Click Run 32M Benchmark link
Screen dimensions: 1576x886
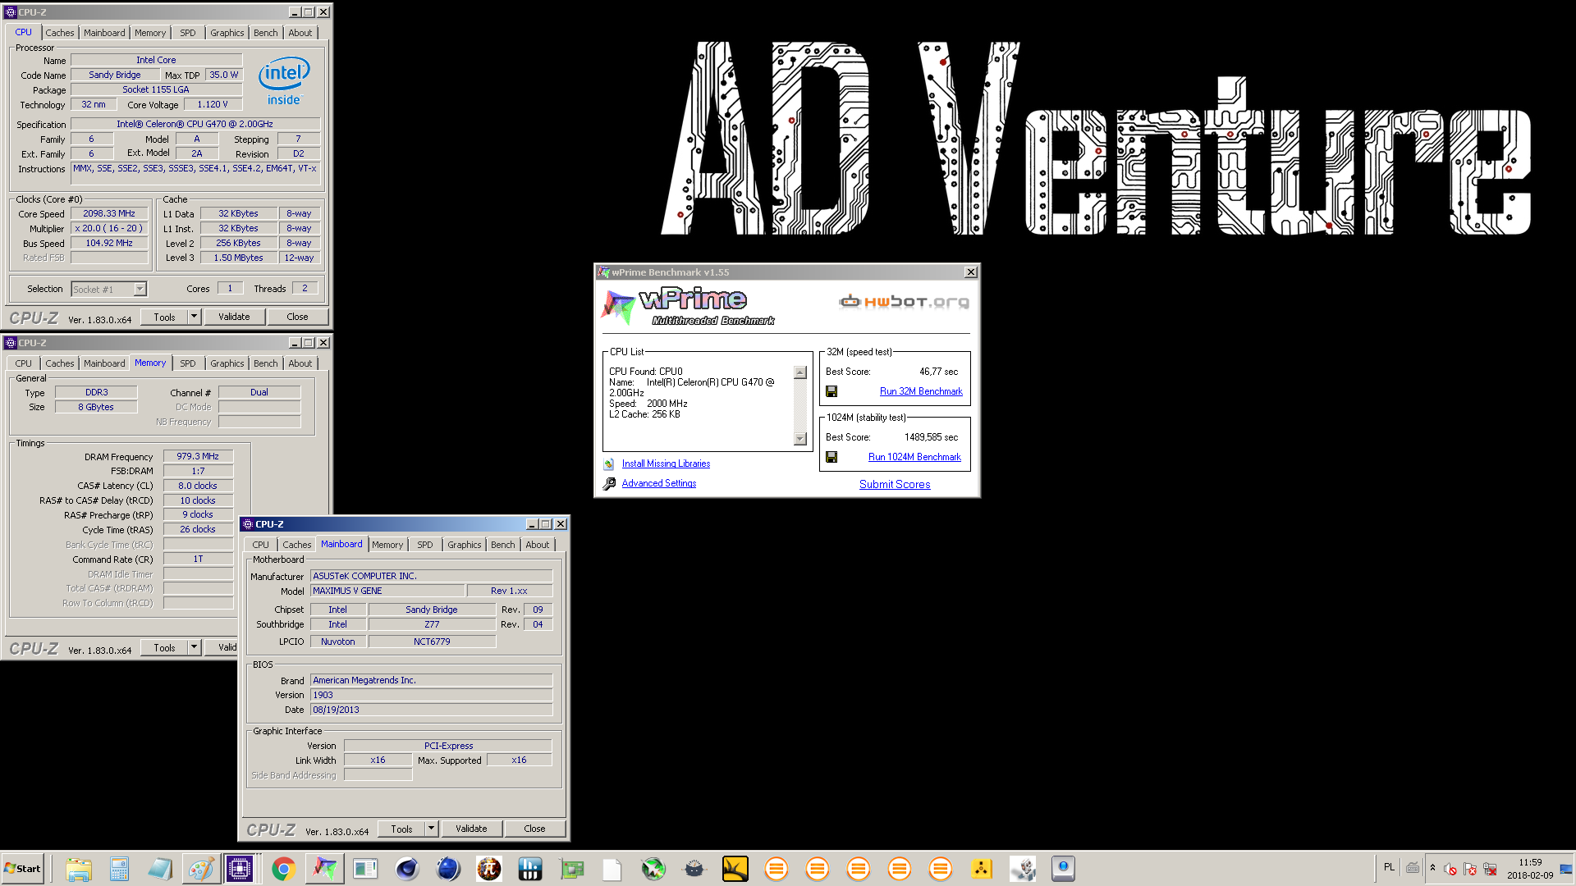click(921, 391)
